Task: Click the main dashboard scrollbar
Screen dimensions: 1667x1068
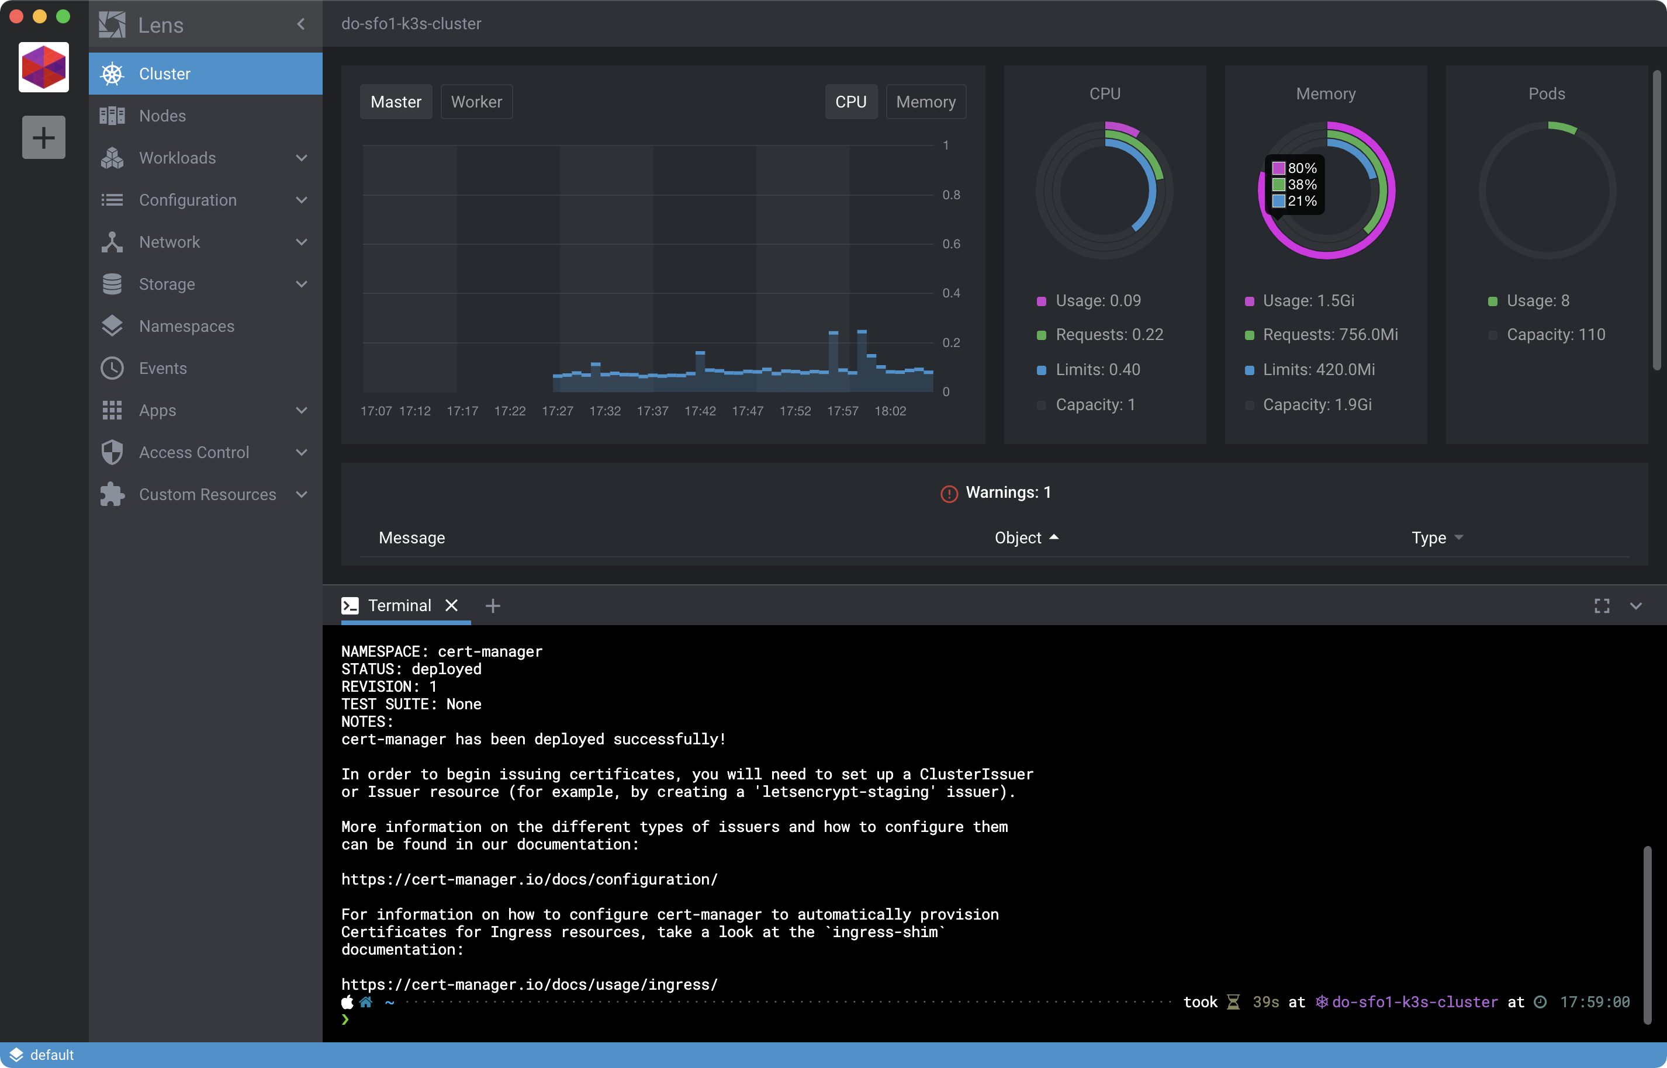Action: tap(1656, 220)
